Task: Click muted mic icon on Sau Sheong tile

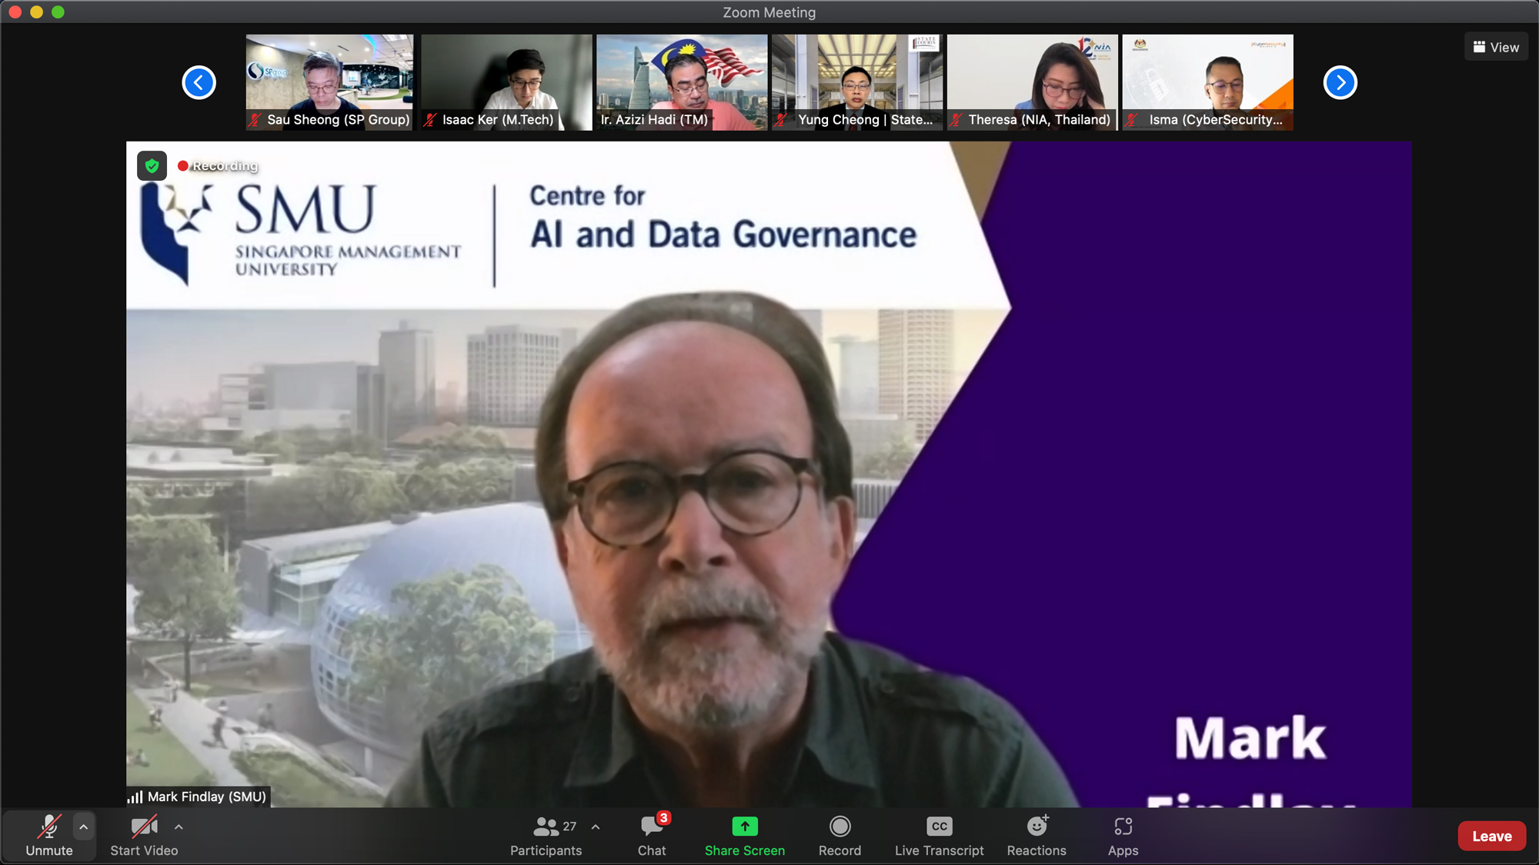Action: pos(255,120)
